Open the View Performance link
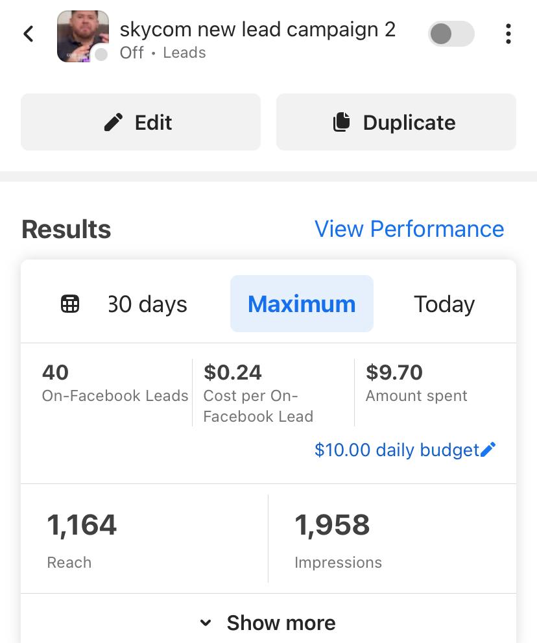 pos(409,229)
